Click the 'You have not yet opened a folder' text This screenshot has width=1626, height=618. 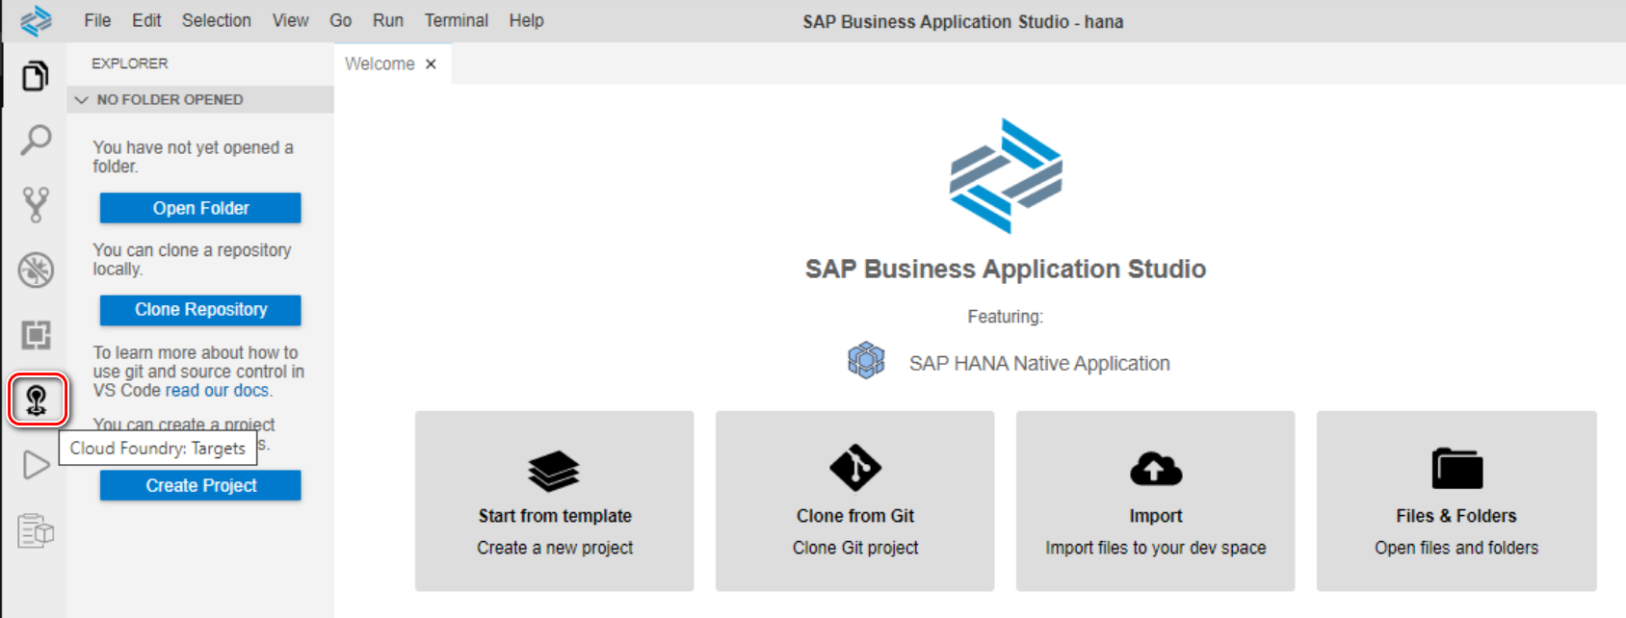[193, 157]
